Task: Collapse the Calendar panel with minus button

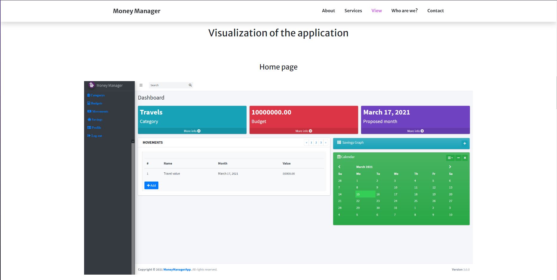Action: 458,158
